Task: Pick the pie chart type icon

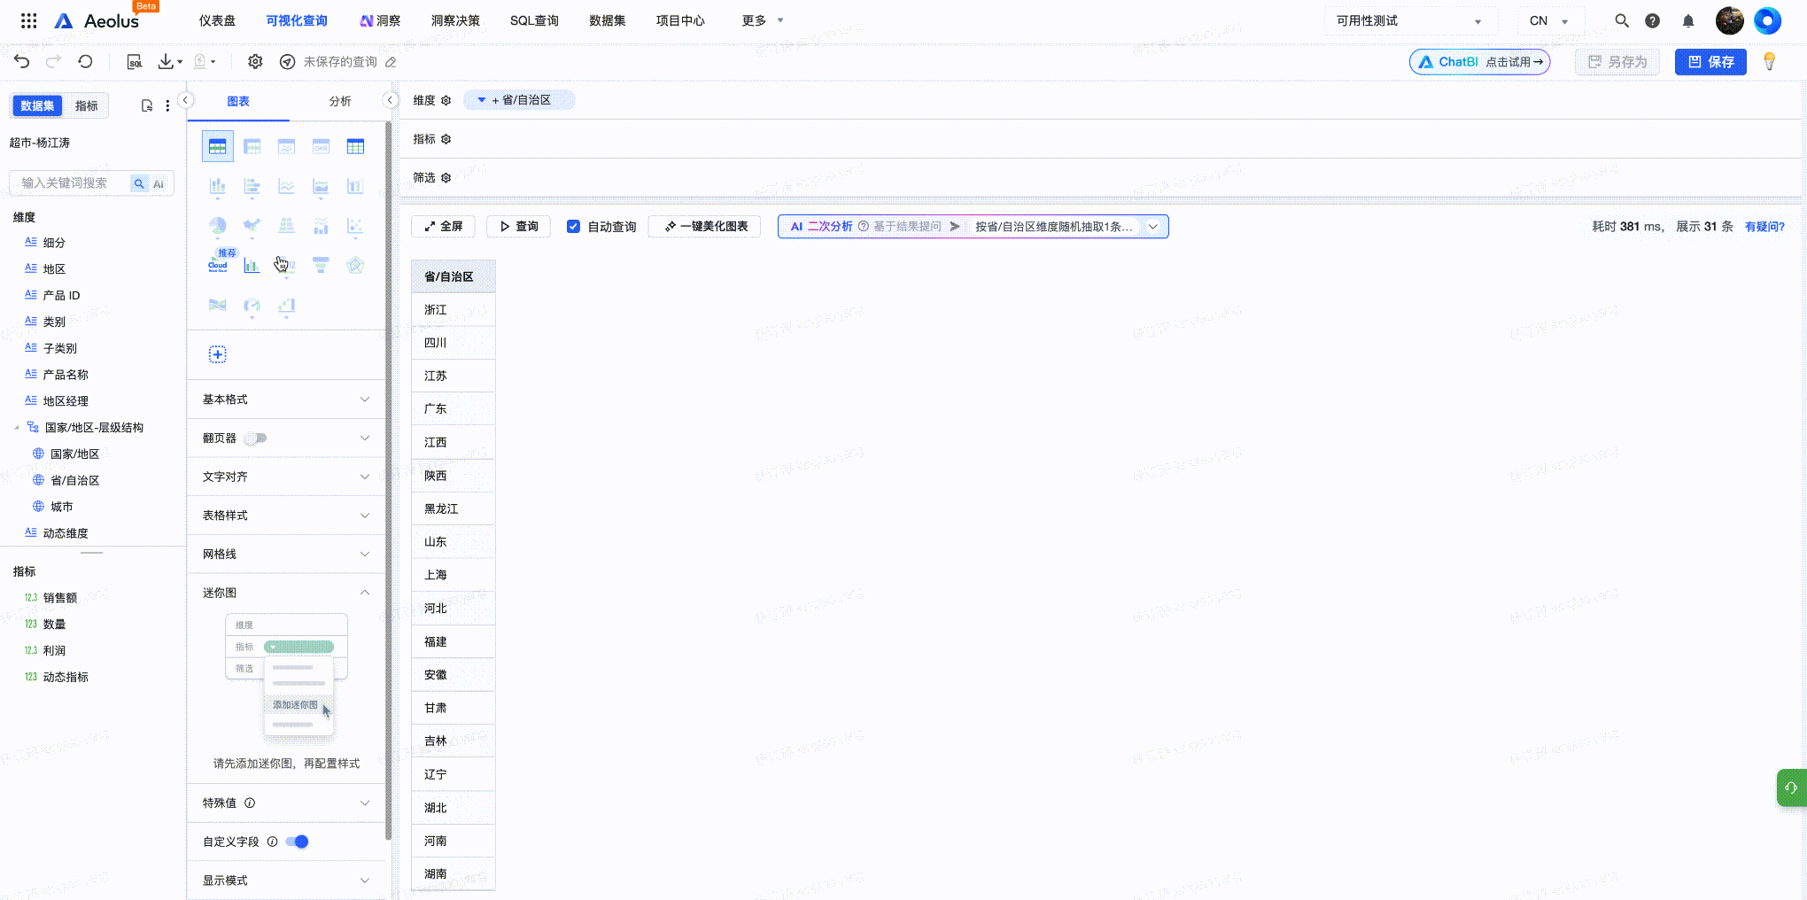Action: pyautogui.click(x=217, y=226)
